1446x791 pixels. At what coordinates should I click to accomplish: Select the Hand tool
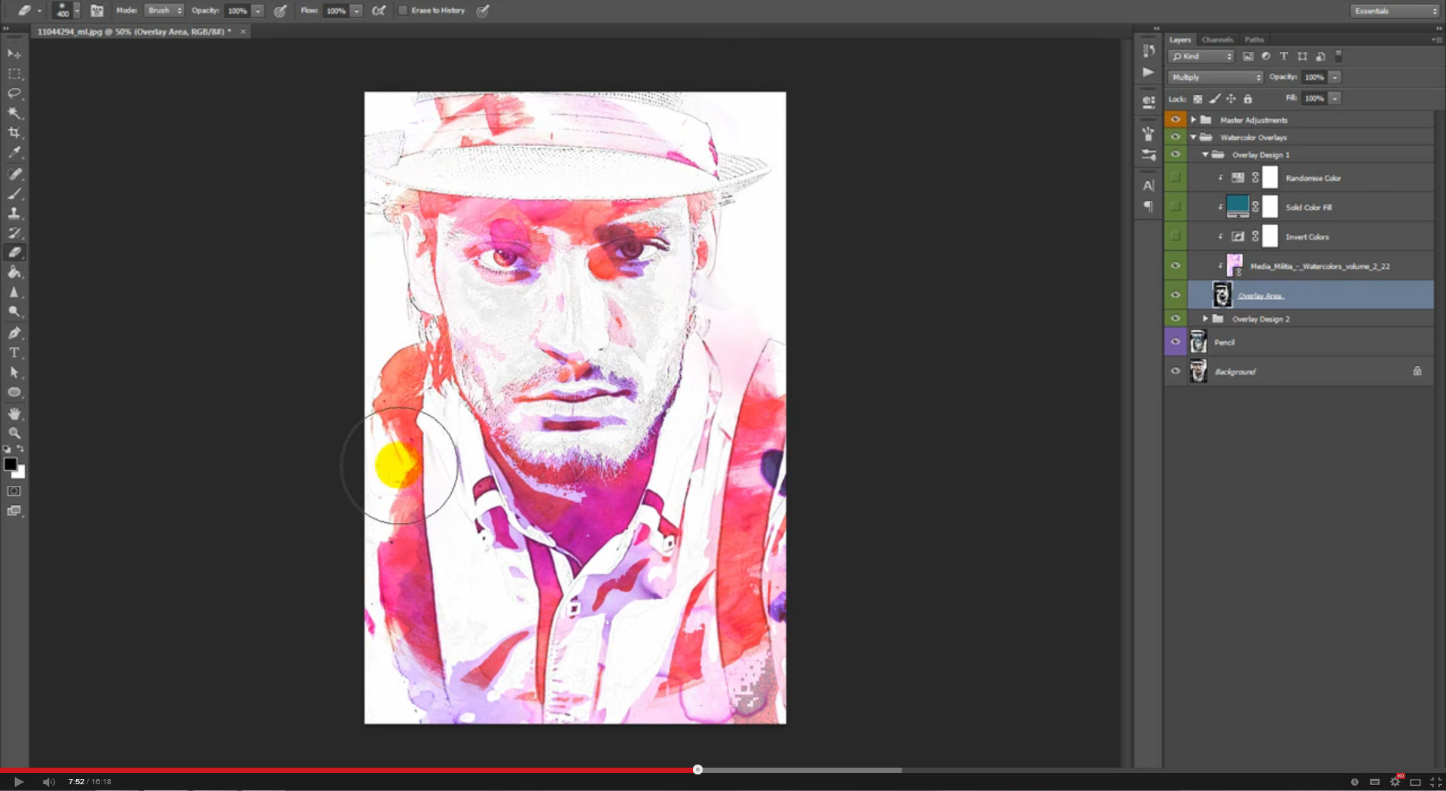[14, 413]
